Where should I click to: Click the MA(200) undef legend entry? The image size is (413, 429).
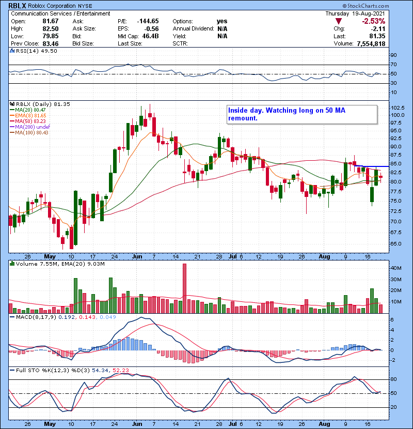(33, 127)
